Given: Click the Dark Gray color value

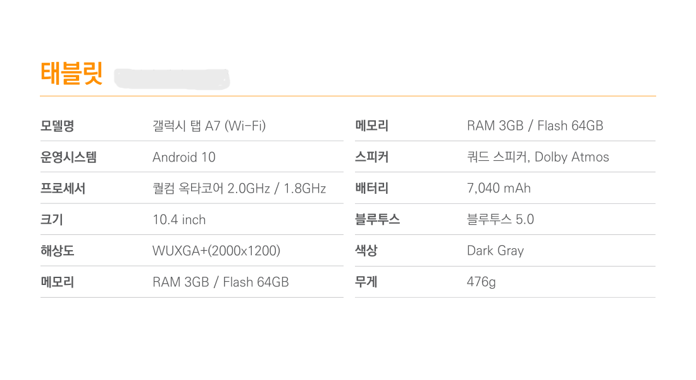Looking at the screenshot, I should click(495, 250).
